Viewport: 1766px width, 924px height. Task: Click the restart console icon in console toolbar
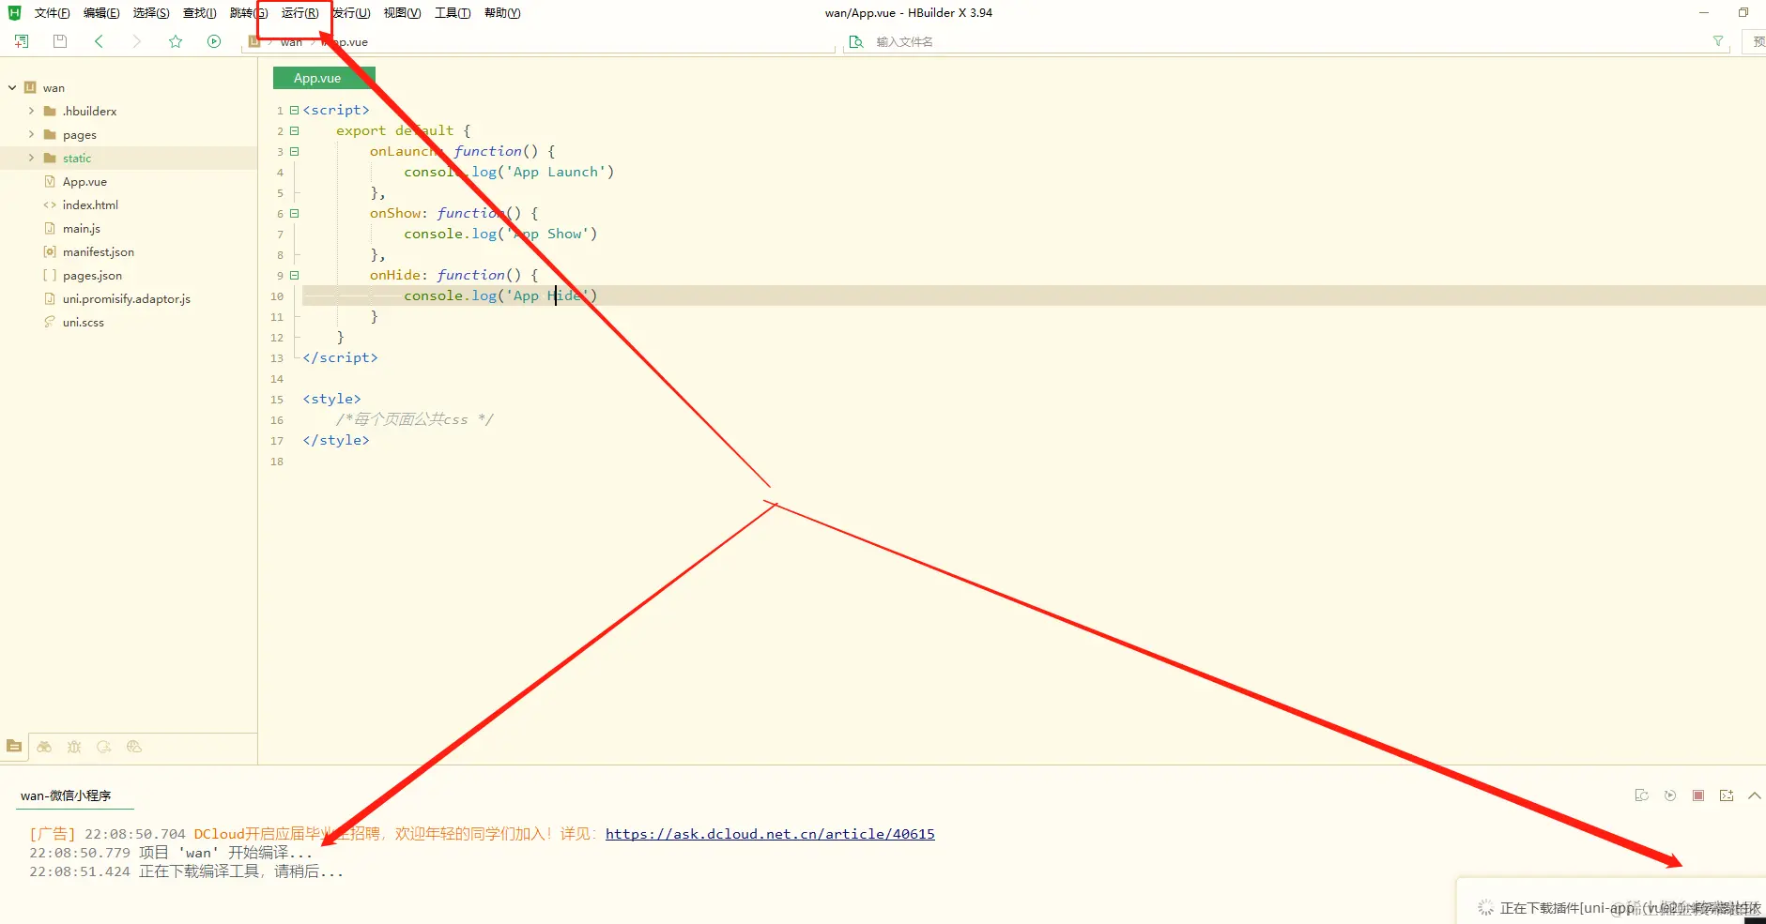[1642, 795]
